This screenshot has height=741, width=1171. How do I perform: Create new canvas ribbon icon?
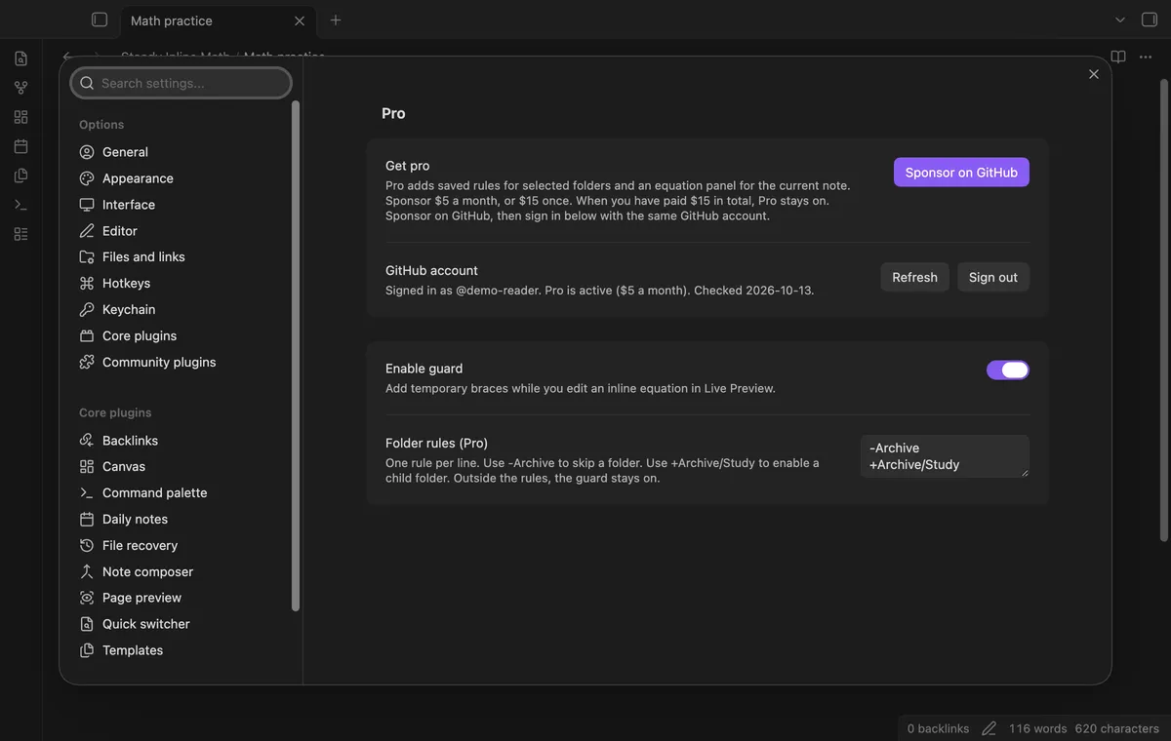(20, 117)
